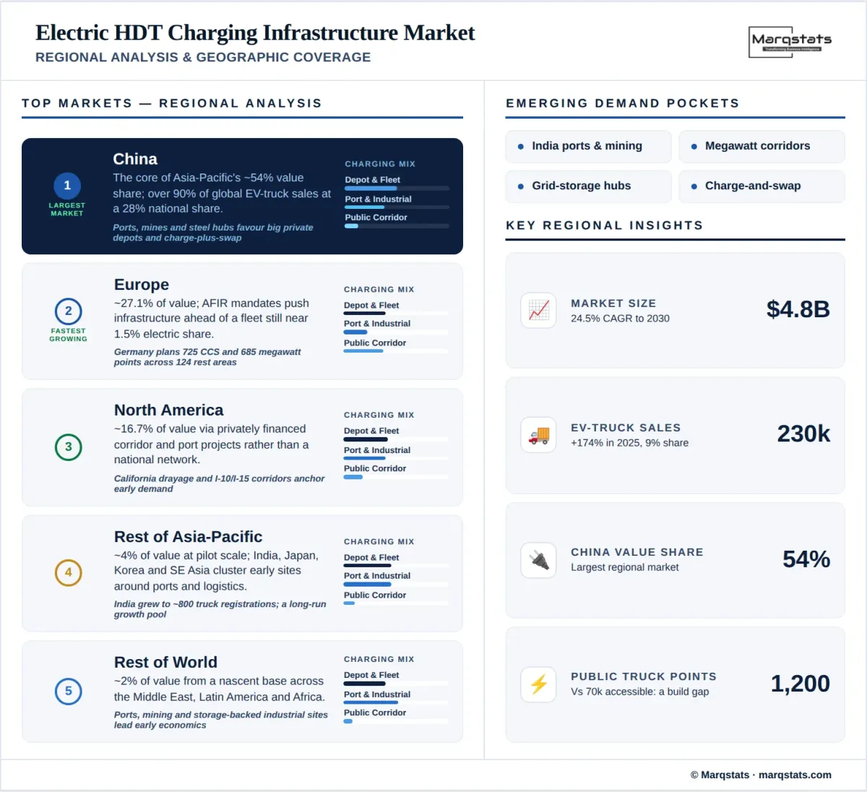
Task: Click the Rest of World card title
Action: point(165,663)
